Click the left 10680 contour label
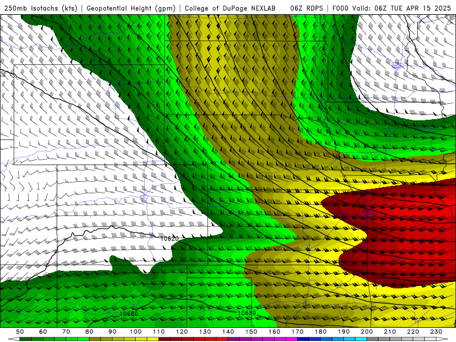The image size is (456, 342). (x=129, y=314)
